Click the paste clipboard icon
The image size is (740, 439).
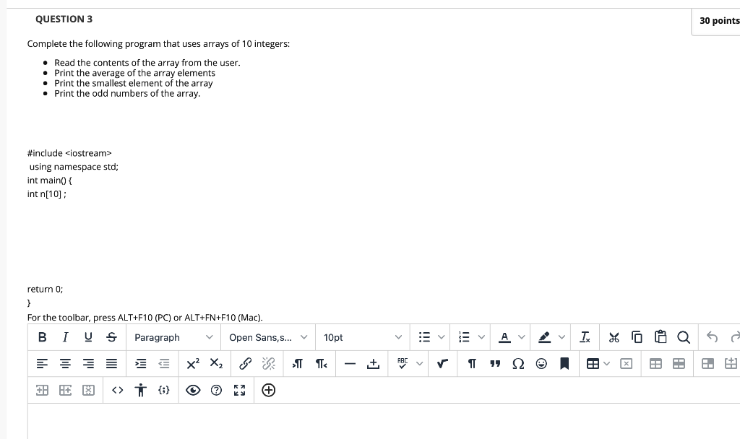[x=661, y=337]
